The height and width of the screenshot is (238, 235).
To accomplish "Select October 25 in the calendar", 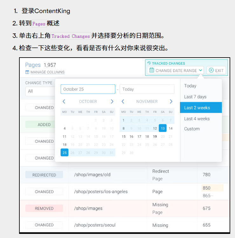I will 64,152.
